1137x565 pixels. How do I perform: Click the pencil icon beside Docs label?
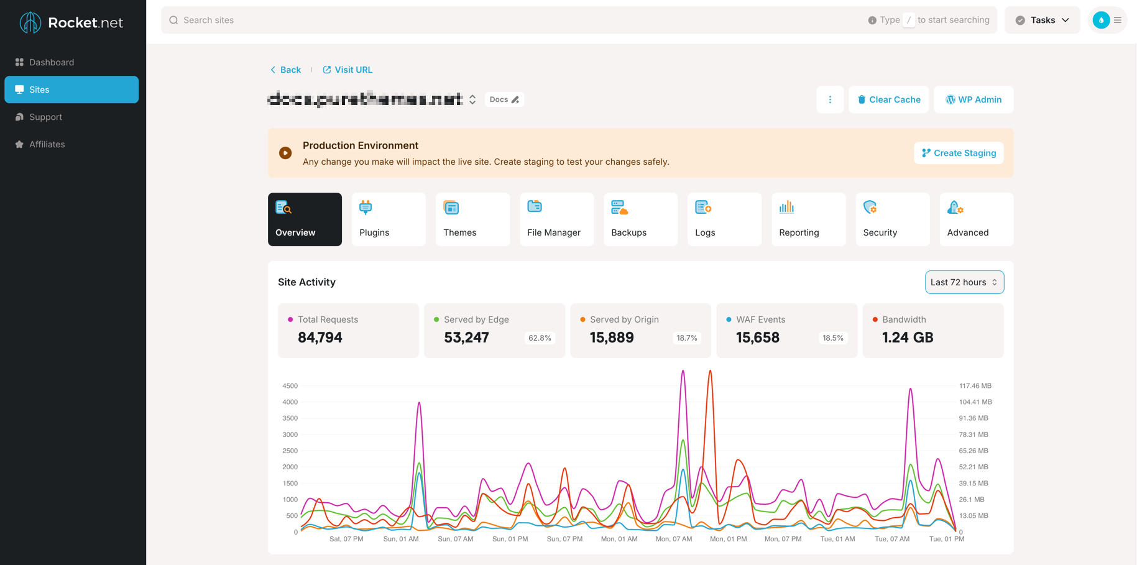click(x=515, y=100)
